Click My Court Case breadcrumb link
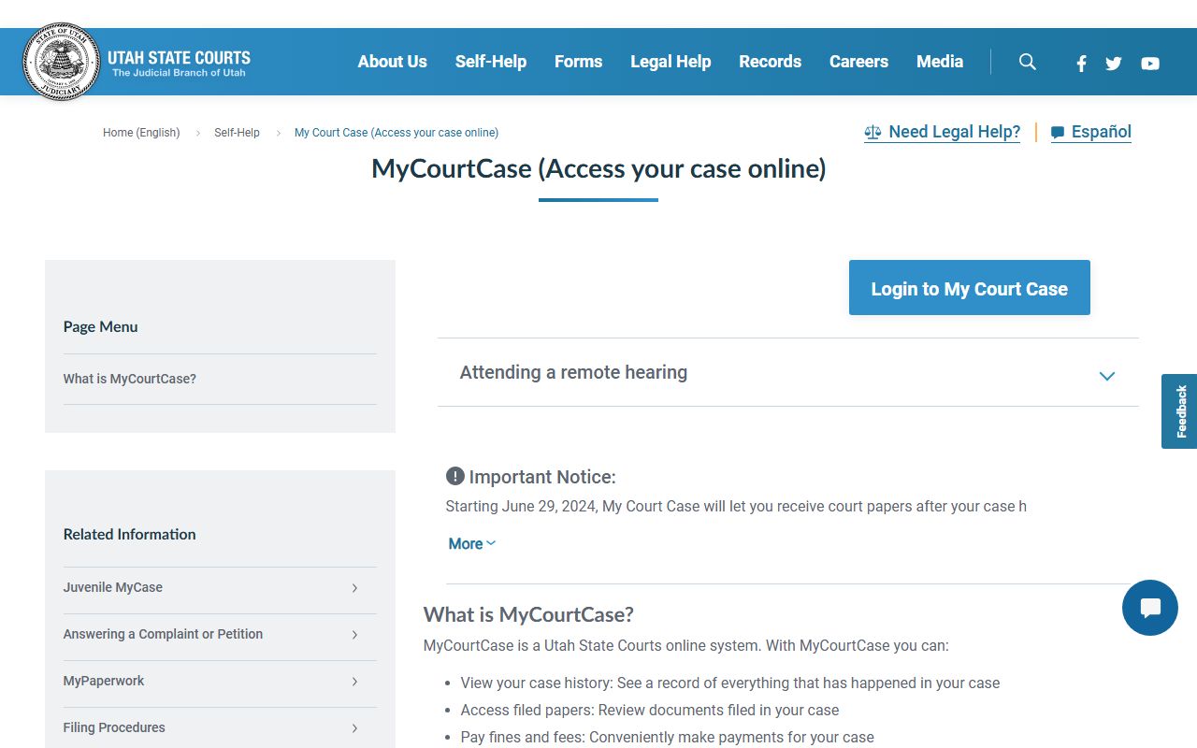 coord(397,133)
